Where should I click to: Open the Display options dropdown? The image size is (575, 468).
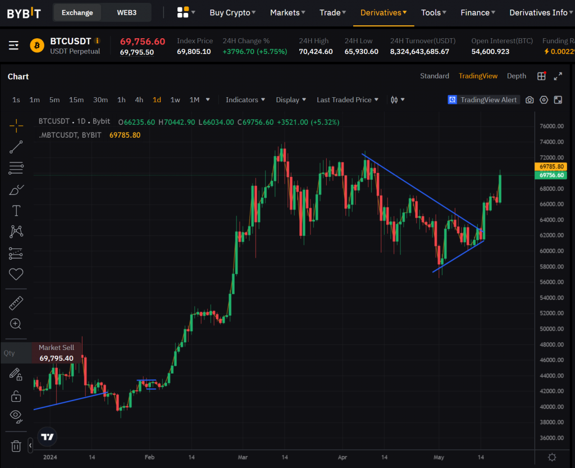[x=291, y=100]
